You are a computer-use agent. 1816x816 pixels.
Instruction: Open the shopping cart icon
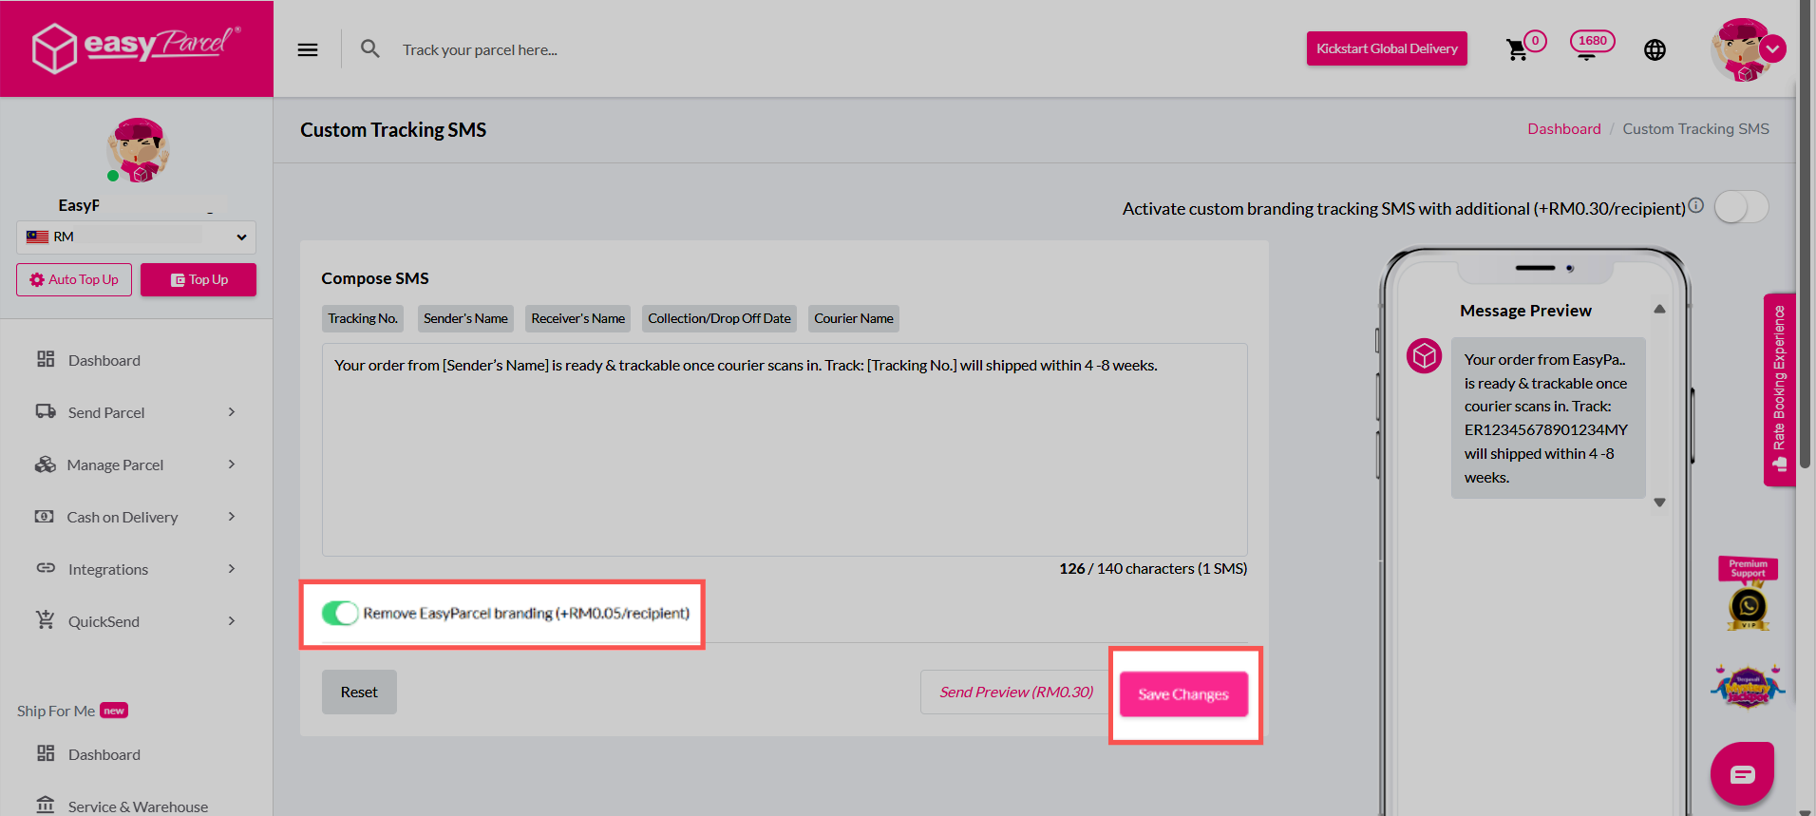coord(1517,50)
